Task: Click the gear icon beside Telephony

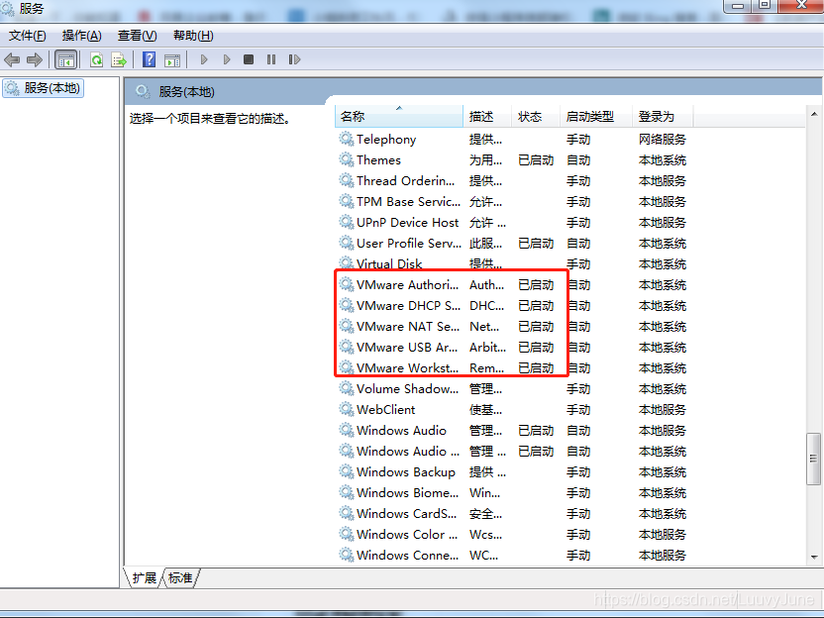Action: [347, 139]
